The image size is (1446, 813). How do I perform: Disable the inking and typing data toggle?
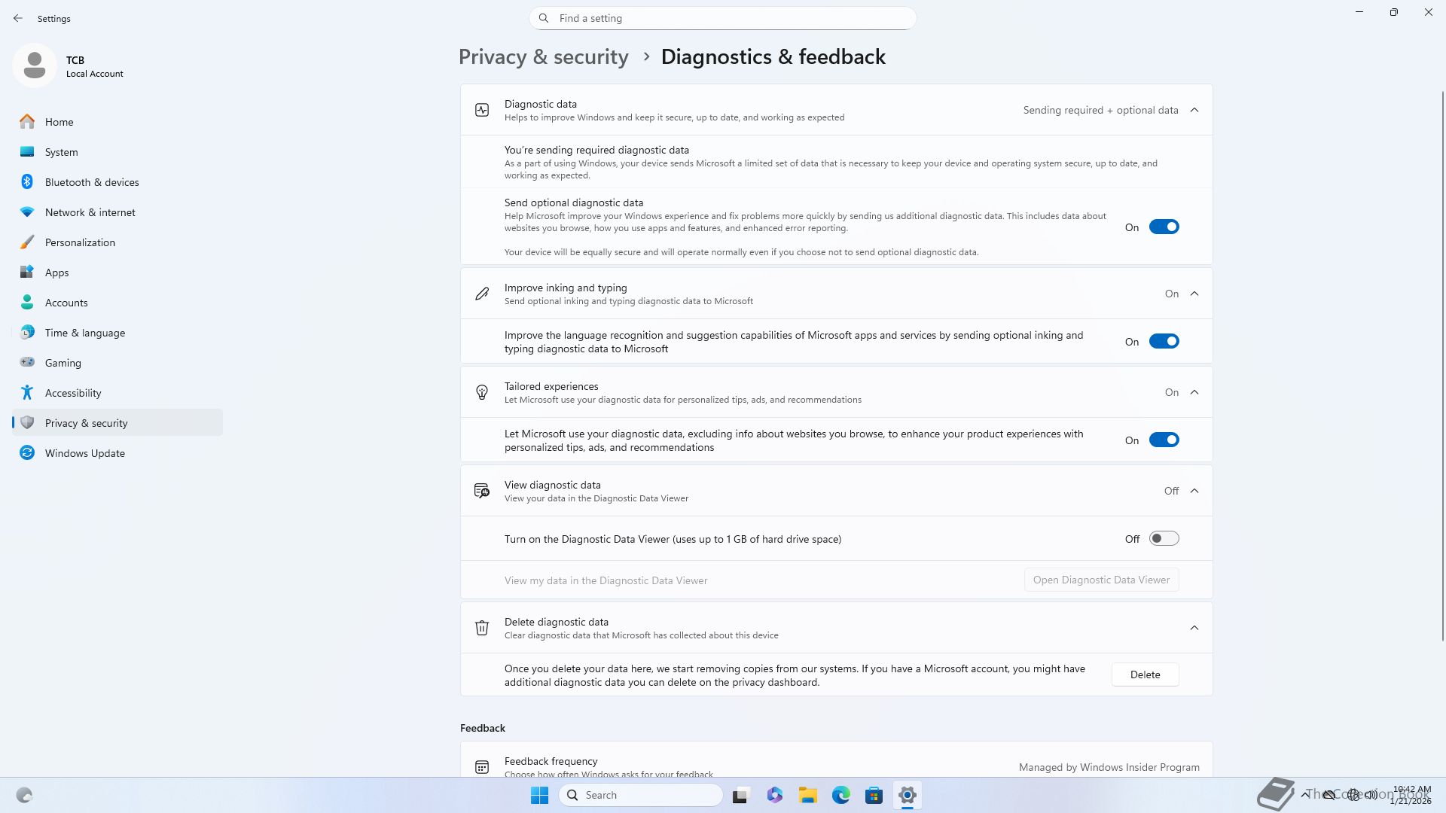(1164, 342)
